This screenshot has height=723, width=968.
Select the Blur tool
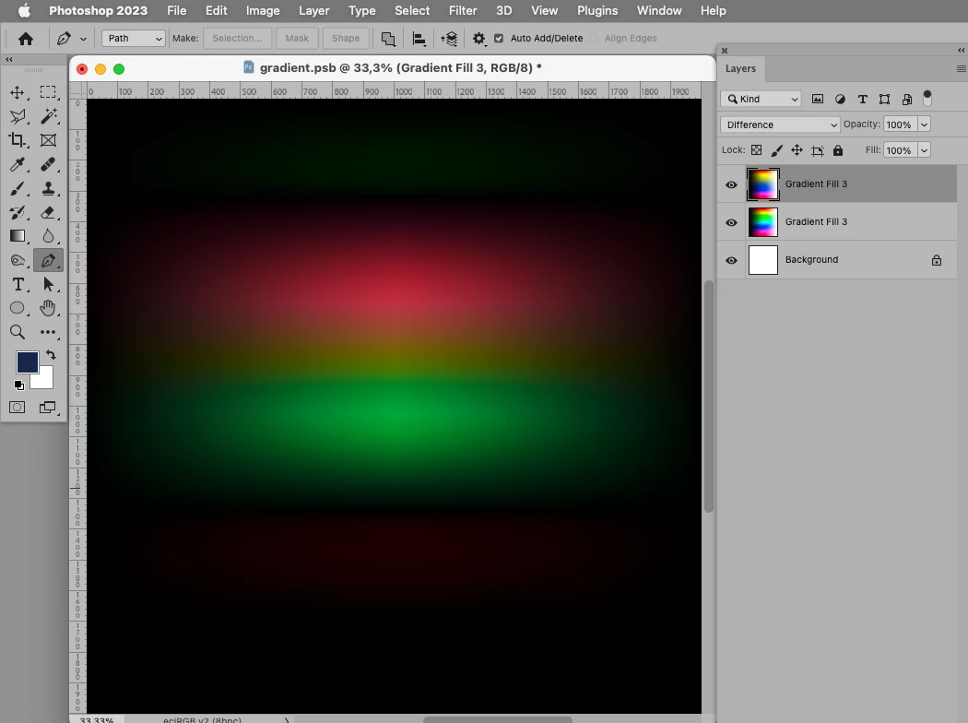pyautogui.click(x=48, y=236)
